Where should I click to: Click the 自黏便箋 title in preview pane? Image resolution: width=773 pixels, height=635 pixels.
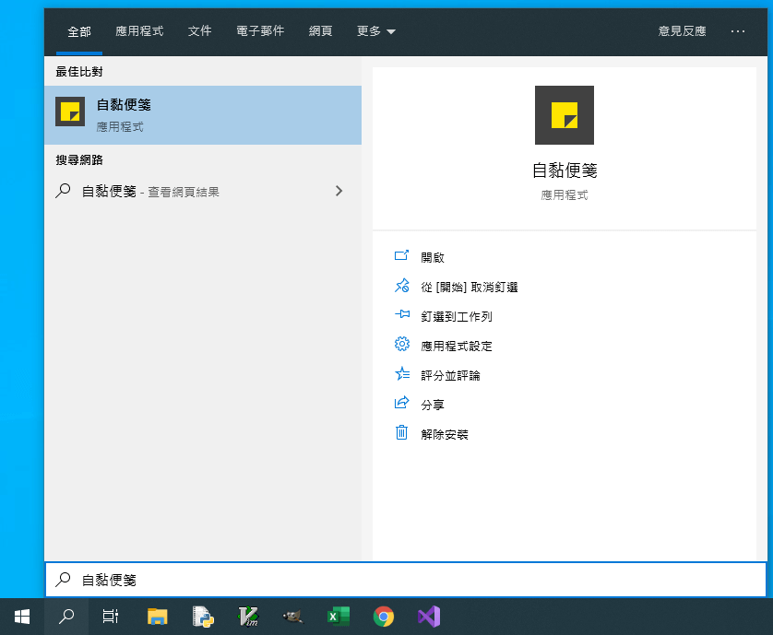click(x=564, y=171)
